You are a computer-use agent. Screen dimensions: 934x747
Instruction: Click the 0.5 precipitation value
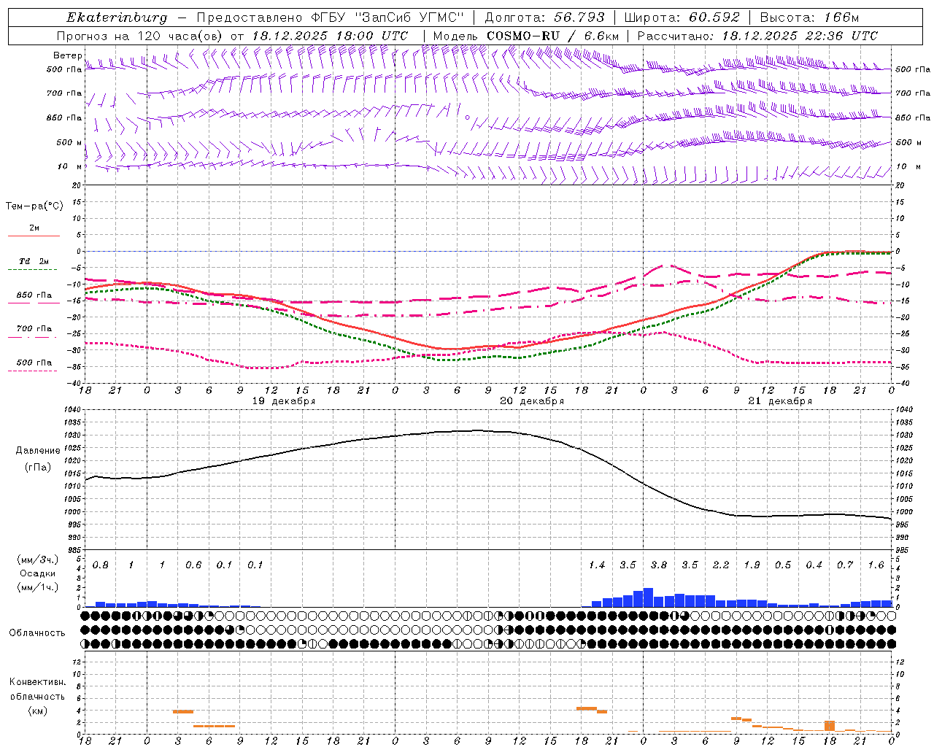[783, 565]
